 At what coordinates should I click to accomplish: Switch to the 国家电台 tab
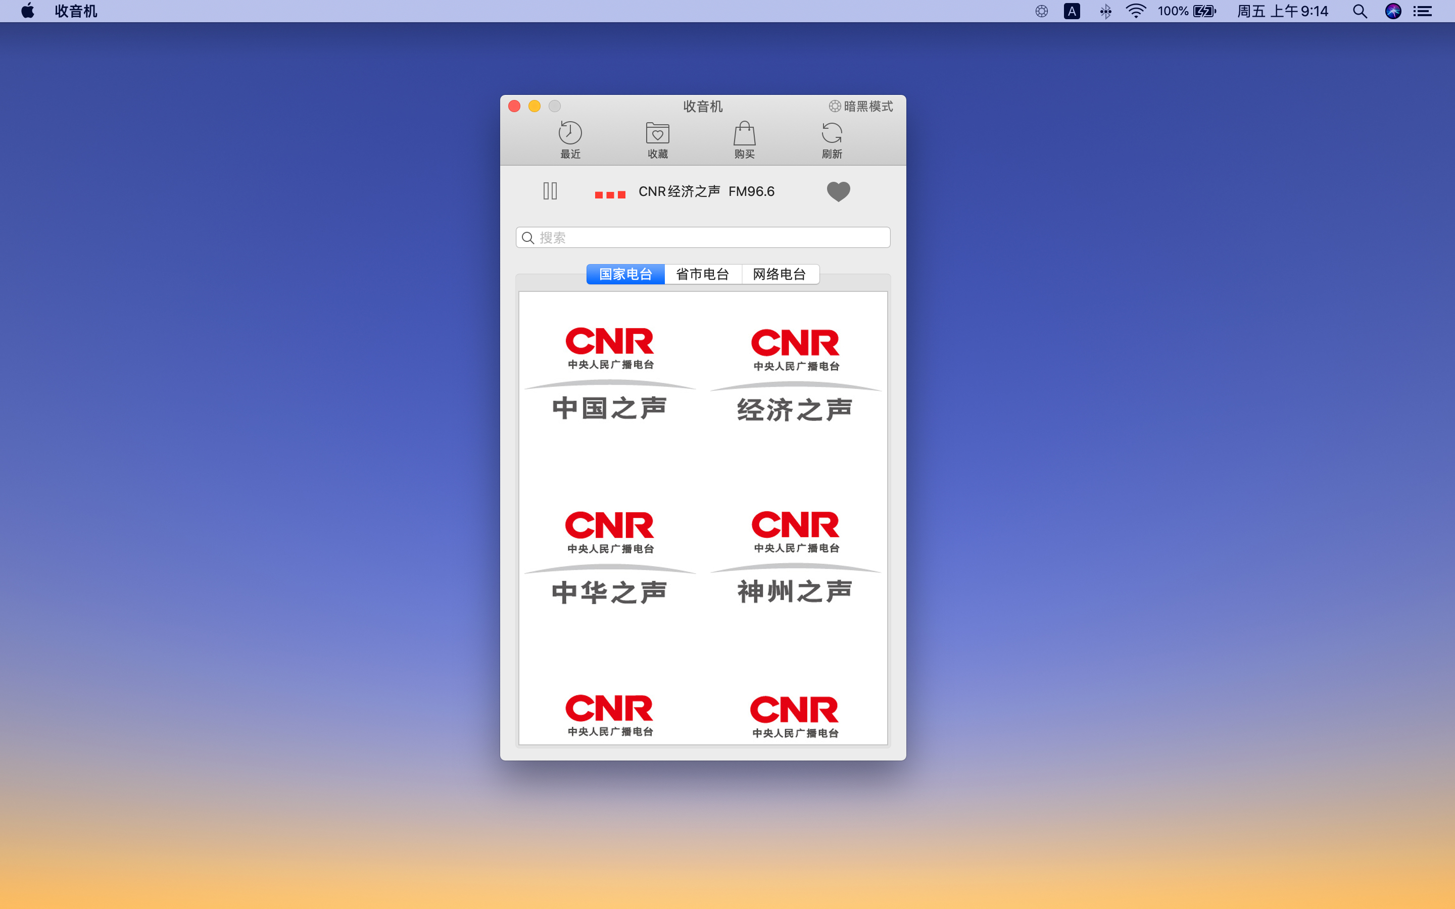click(625, 274)
